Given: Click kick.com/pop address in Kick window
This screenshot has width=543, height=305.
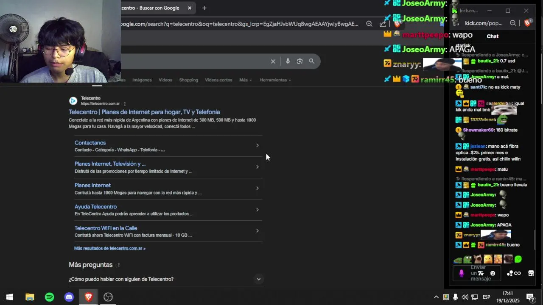Looking at the screenshot, I should coord(484,23).
